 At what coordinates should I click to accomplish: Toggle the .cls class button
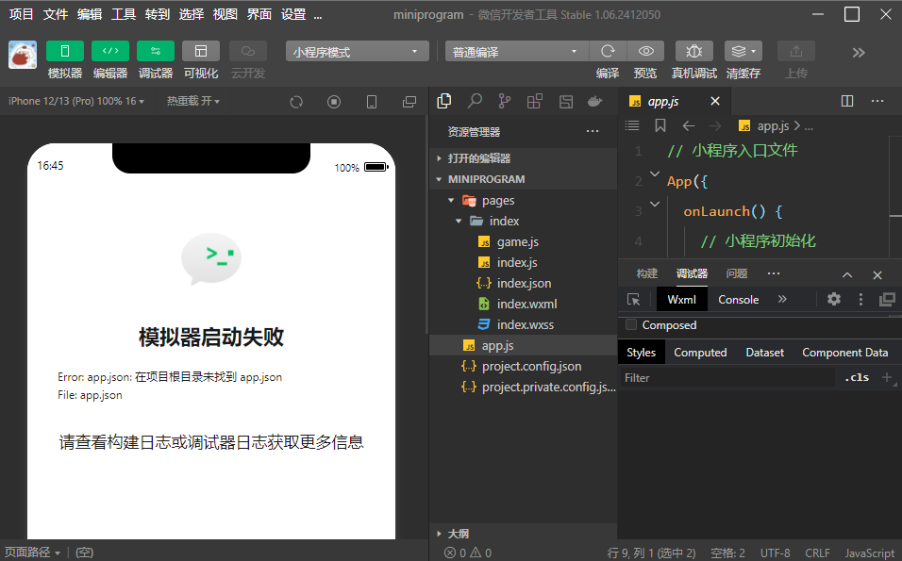[x=857, y=378]
